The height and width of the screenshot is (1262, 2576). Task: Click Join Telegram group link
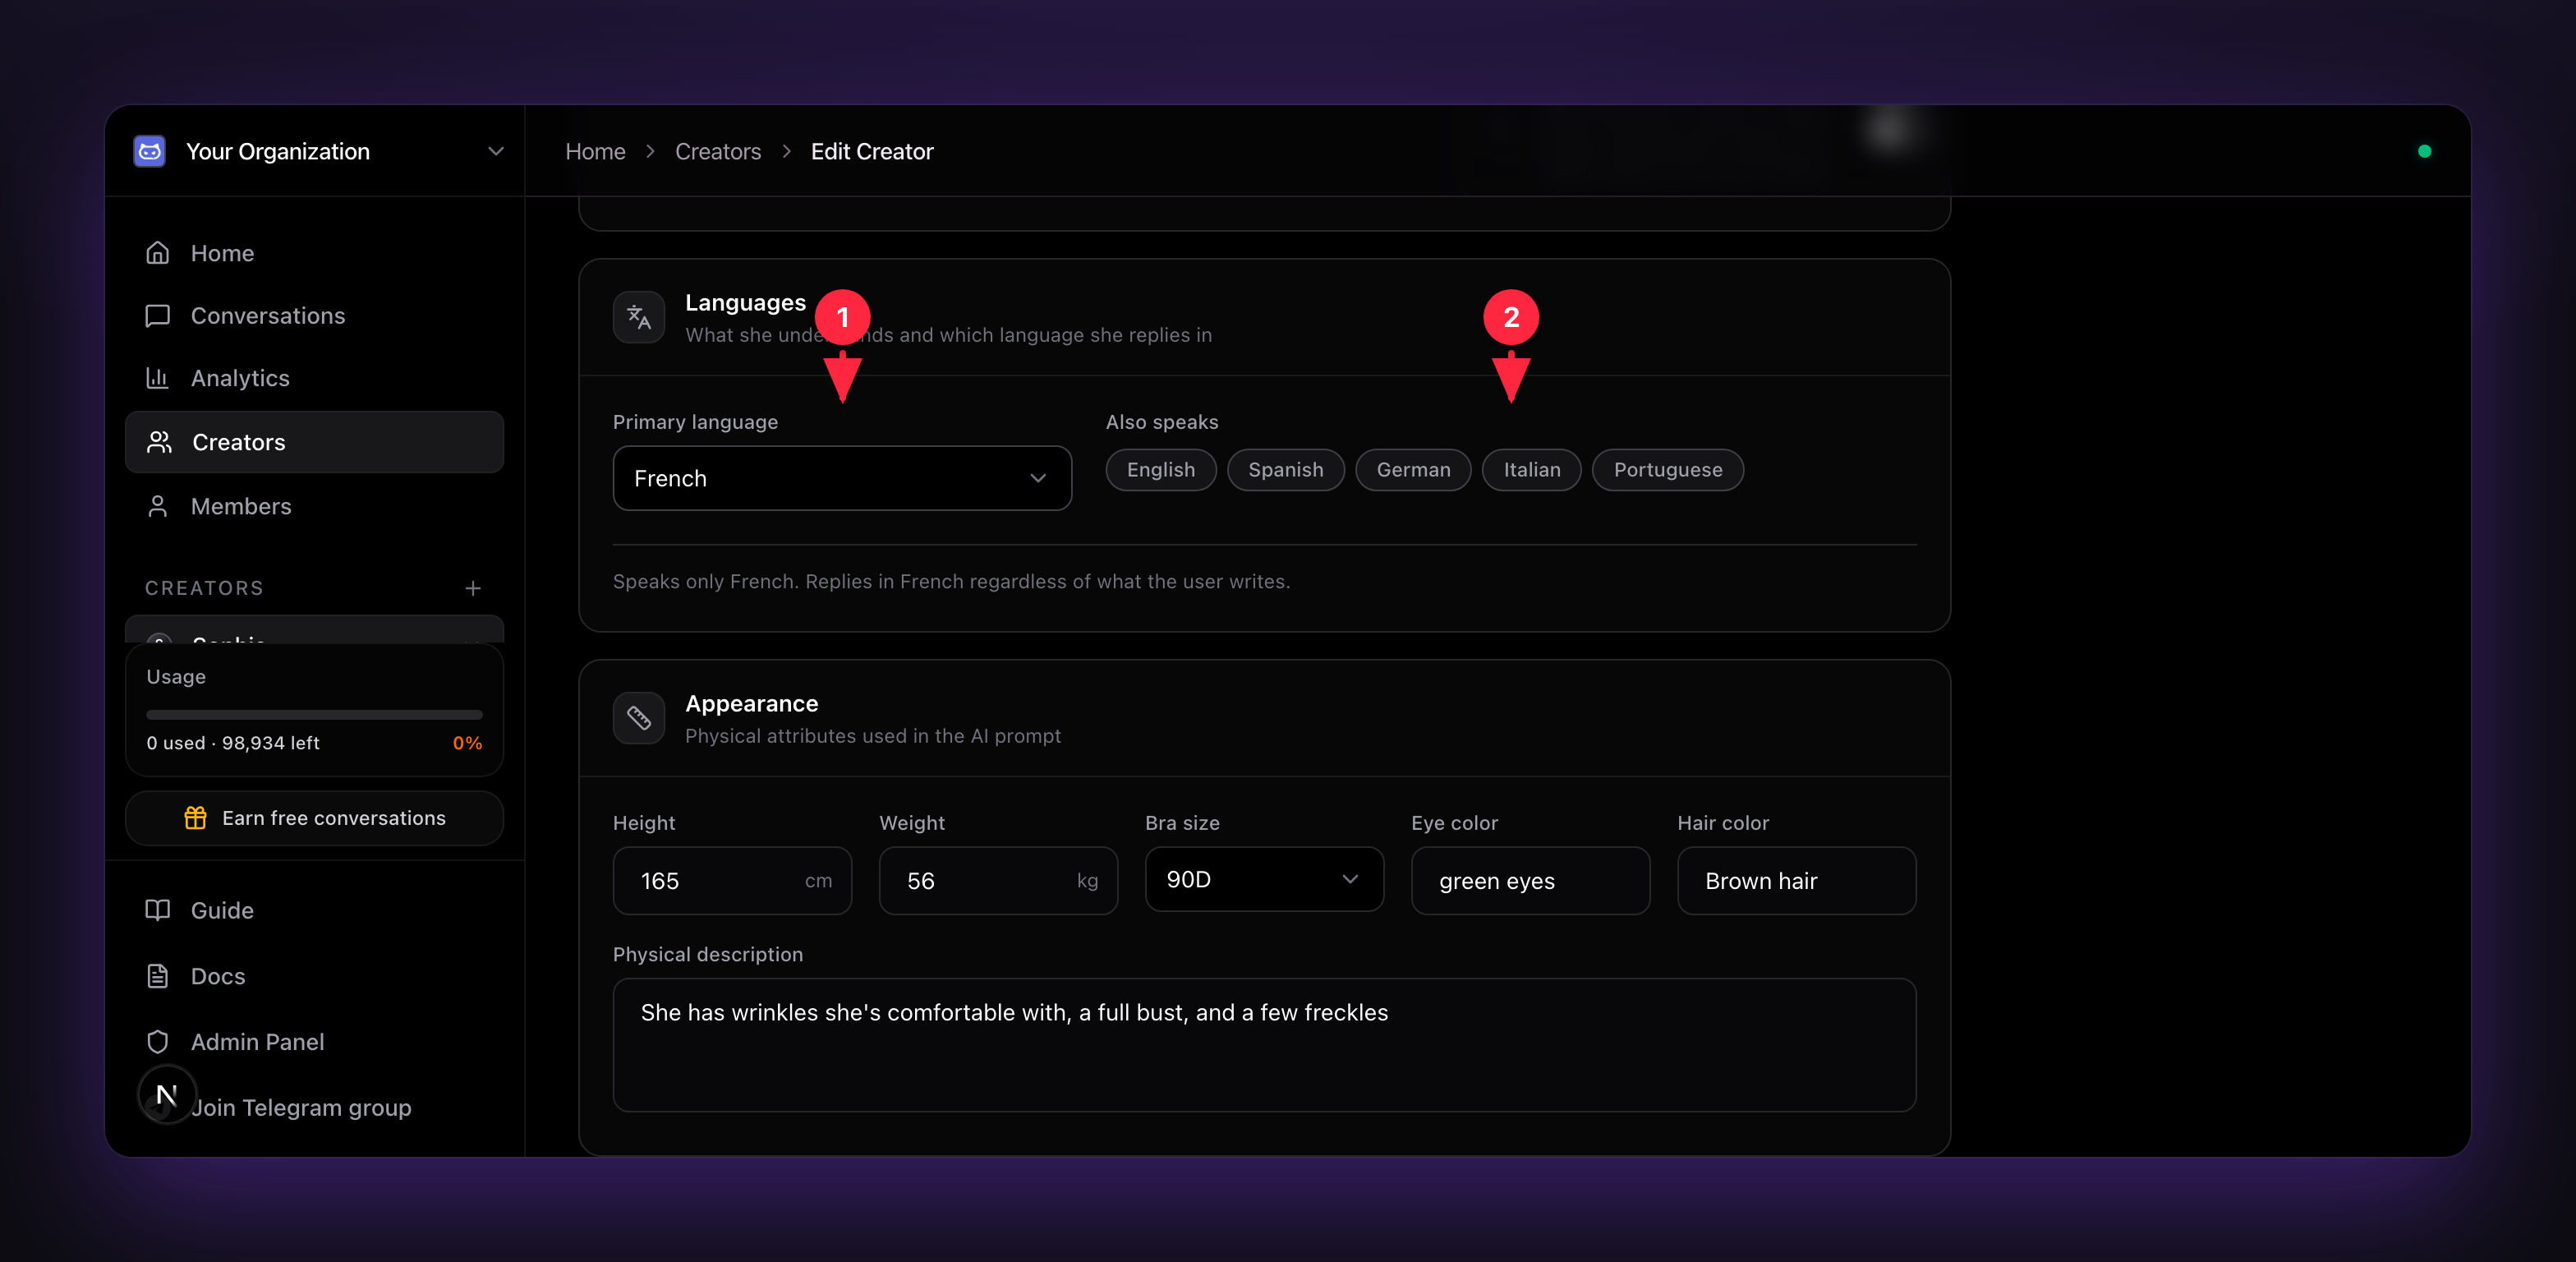click(x=301, y=1108)
